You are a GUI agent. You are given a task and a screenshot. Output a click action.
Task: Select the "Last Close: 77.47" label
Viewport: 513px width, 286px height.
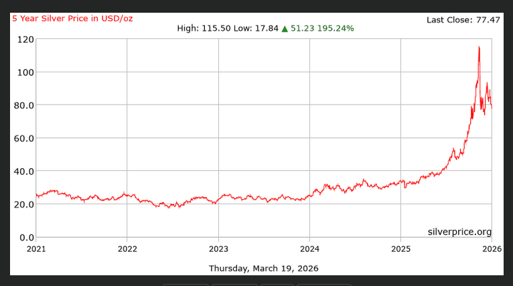tap(463, 20)
